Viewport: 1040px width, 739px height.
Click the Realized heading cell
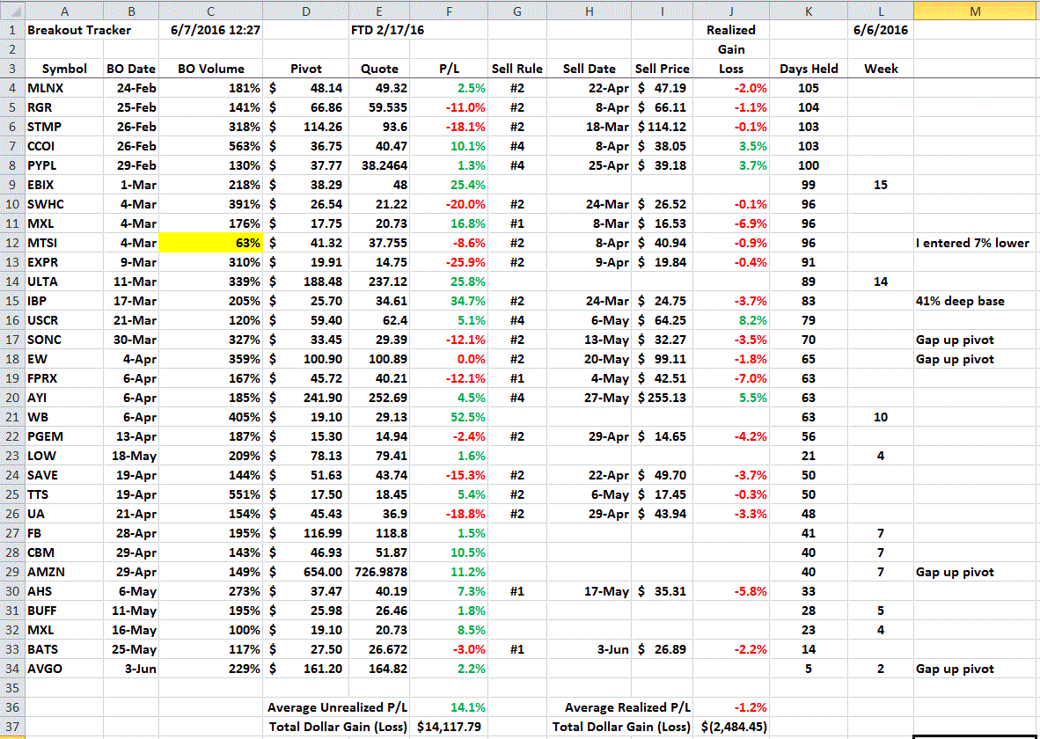(731, 30)
